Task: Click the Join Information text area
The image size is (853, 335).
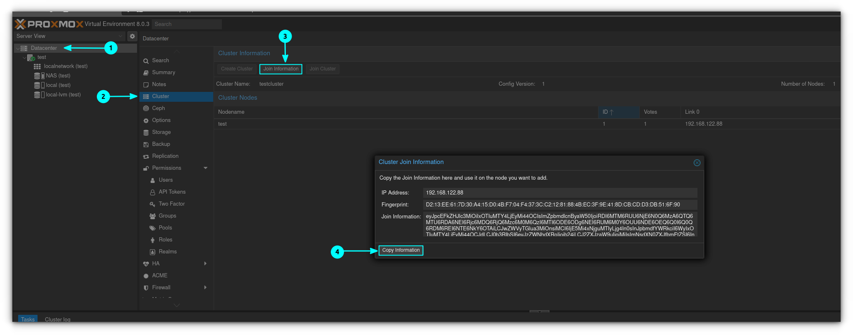Action: 560,224
